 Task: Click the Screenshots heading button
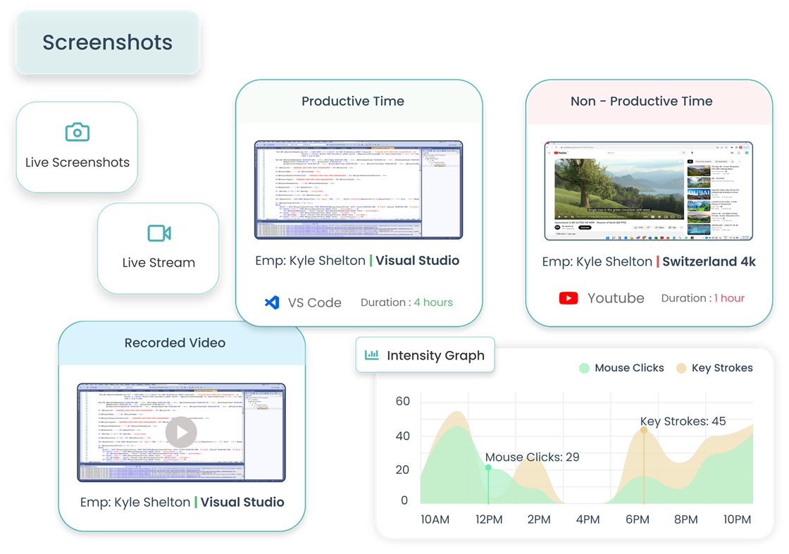(x=107, y=42)
